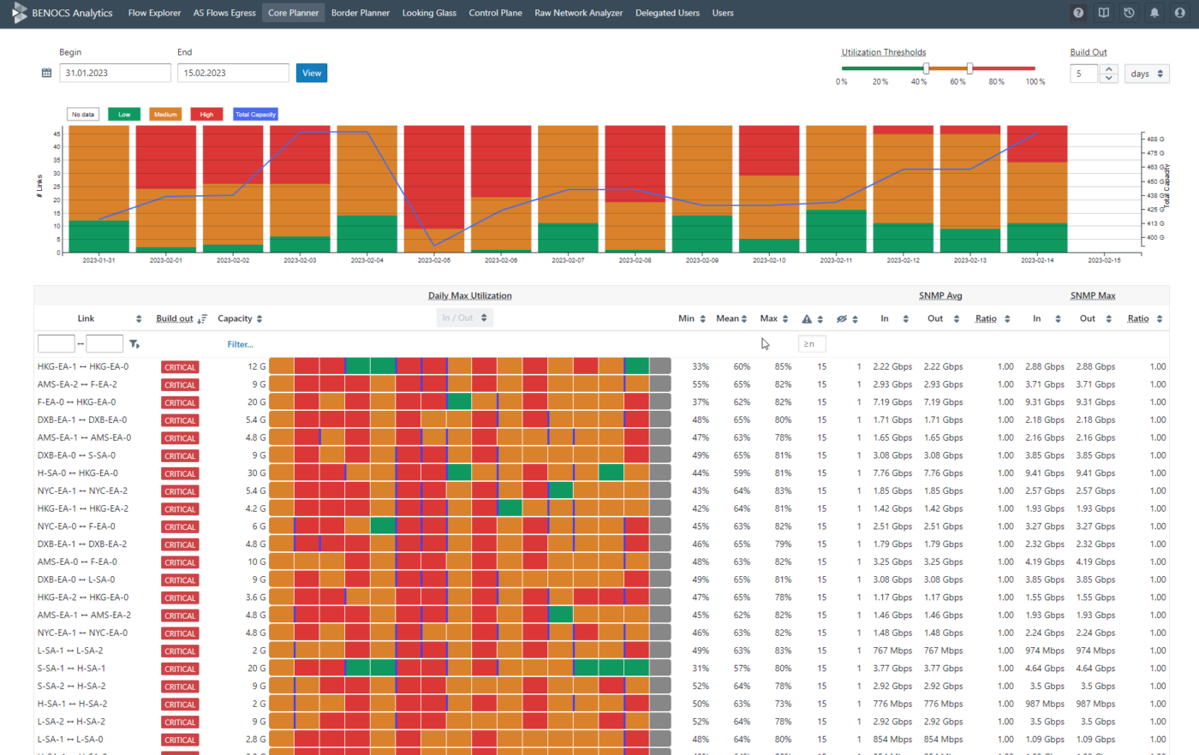Image resolution: width=1199 pixels, height=755 pixels.
Task: Open the days unit dropdown
Action: coord(1147,74)
